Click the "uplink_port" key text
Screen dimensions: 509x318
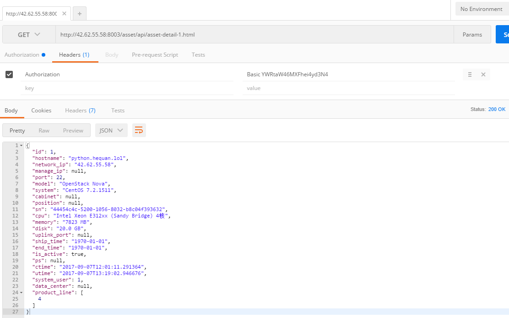[x=52, y=235]
